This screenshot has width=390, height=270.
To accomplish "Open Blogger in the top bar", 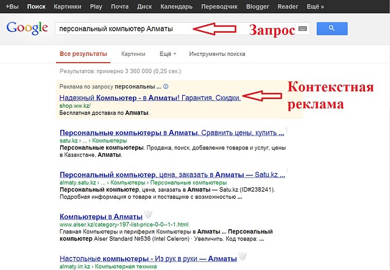I will (257, 7).
